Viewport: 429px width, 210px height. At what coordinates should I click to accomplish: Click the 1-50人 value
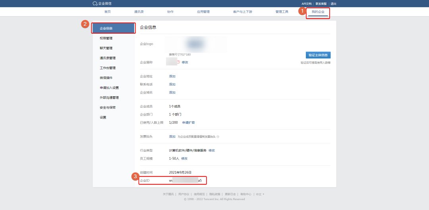coord(174,158)
